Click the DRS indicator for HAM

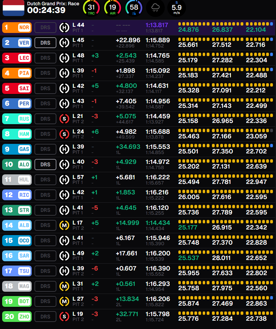(x=45, y=134)
